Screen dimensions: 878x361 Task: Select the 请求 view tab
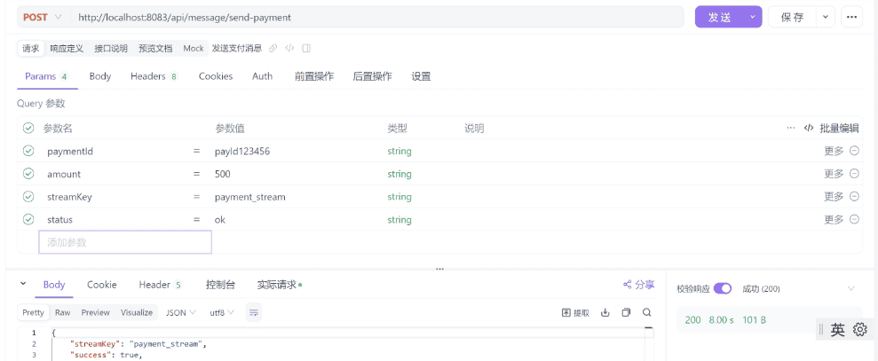point(30,48)
